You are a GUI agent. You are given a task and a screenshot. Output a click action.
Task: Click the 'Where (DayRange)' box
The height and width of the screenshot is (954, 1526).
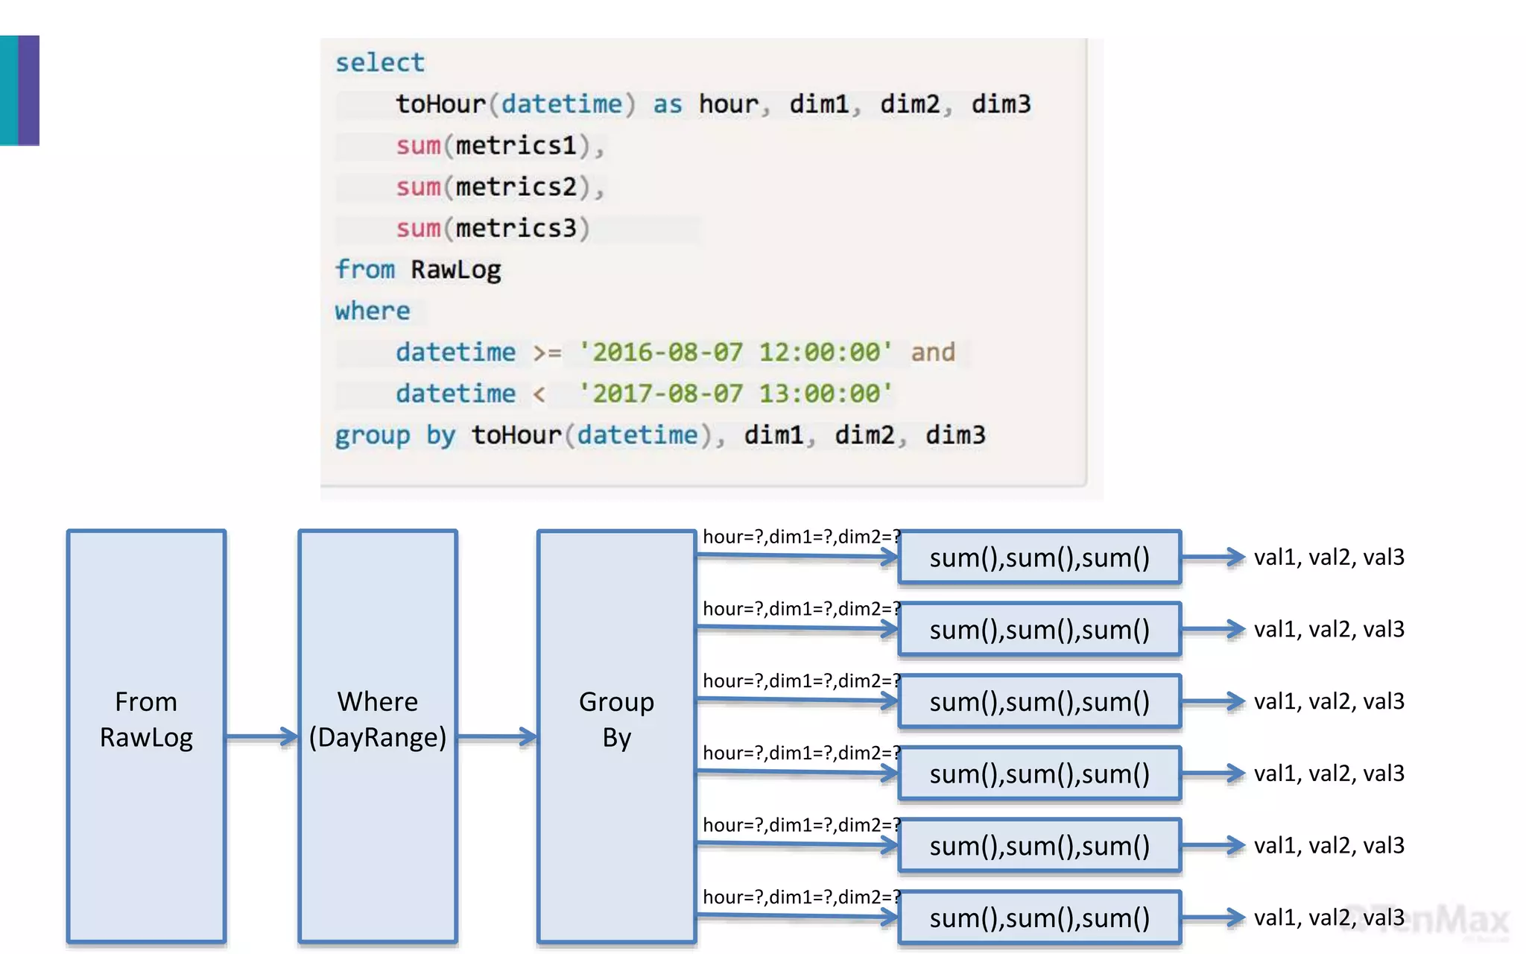click(378, 736)
